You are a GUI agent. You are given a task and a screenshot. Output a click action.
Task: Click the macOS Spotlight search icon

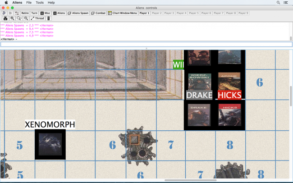point(278,3)
